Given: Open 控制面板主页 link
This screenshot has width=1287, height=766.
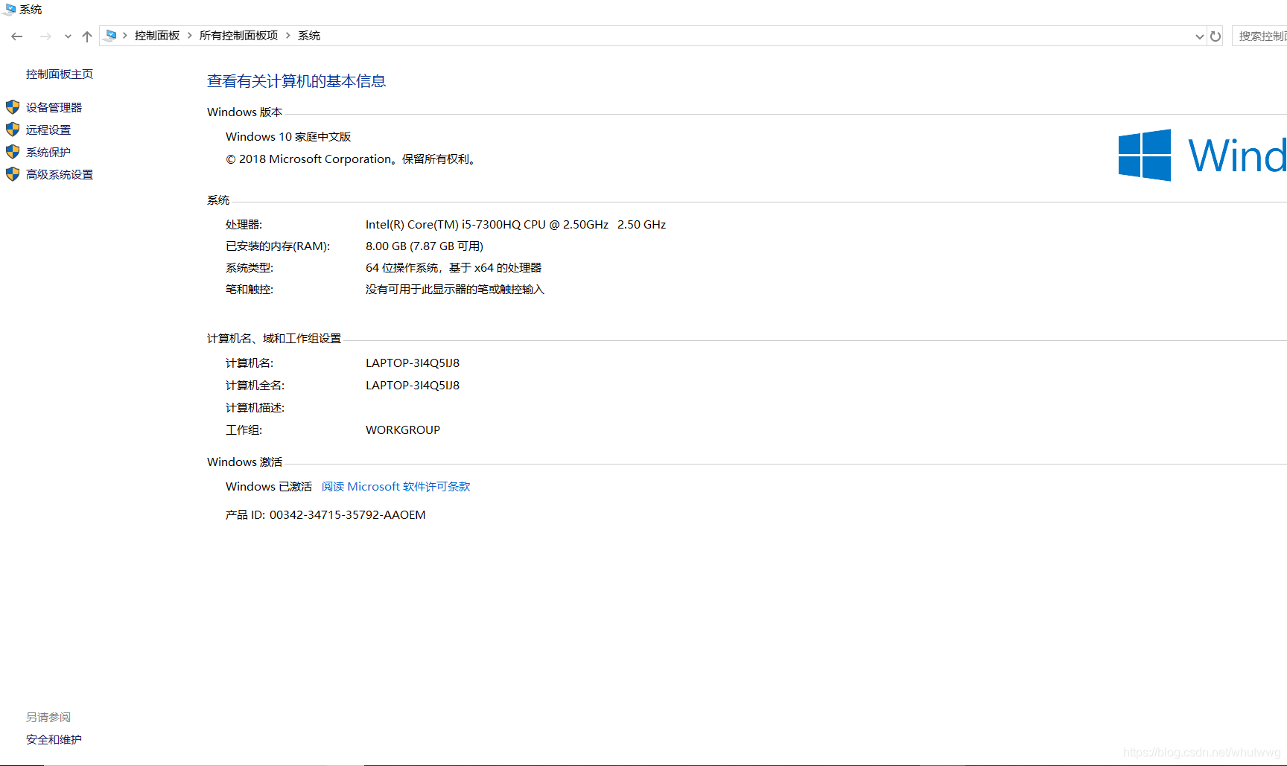Looking at the screenshot, I should click(x=60, y=74).
